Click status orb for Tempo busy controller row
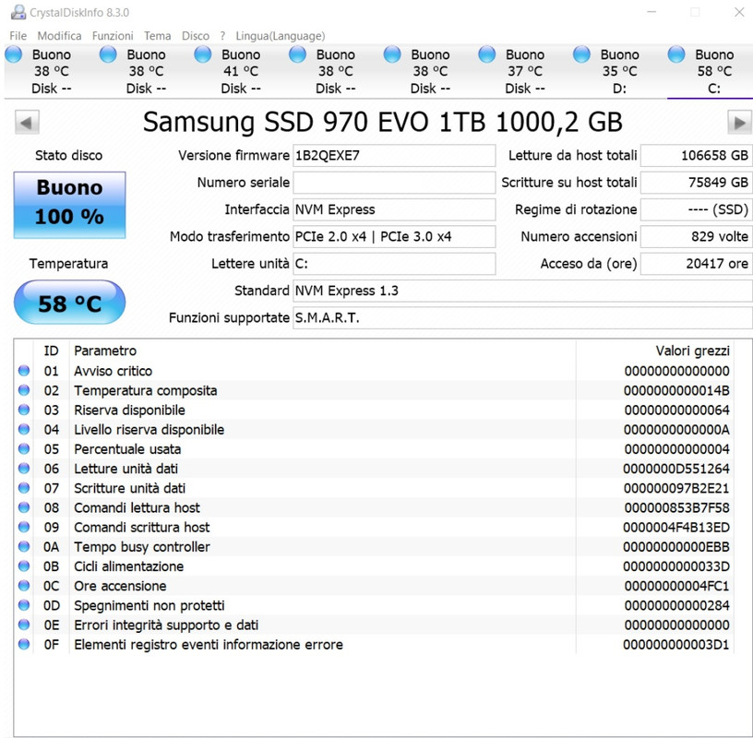The height and width of the screenshot is (738, 753). [24, 546]
